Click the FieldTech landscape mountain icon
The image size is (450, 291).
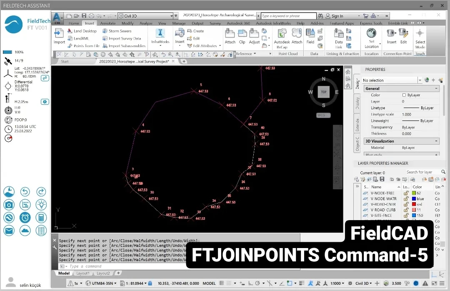(9, 192)
